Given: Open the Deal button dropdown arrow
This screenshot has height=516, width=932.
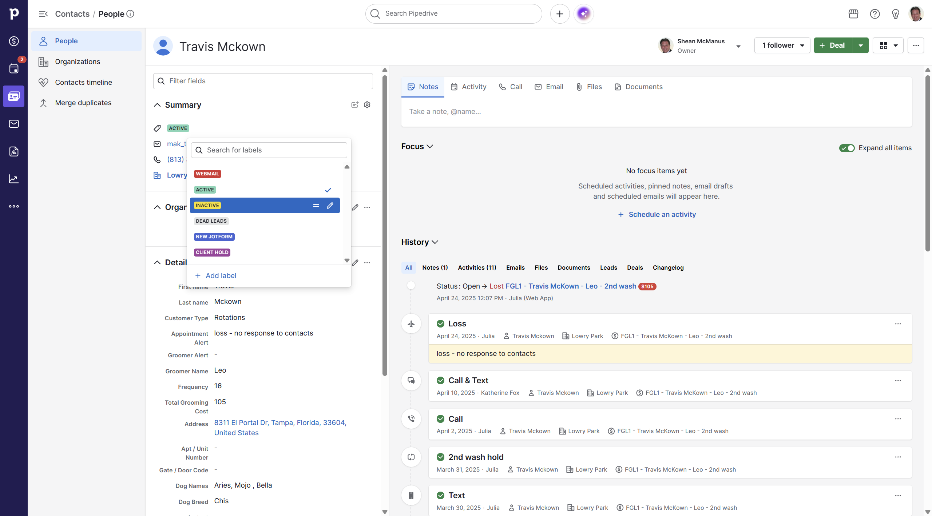Looking at the screenshot, I should coord(860,45).
